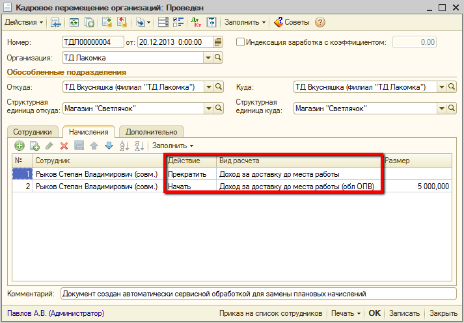Click the Записать button

tap(405, 313)
